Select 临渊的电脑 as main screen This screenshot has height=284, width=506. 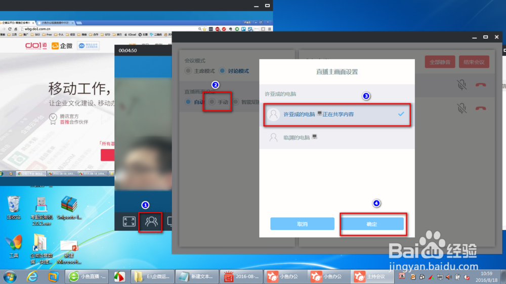(337, 137)
